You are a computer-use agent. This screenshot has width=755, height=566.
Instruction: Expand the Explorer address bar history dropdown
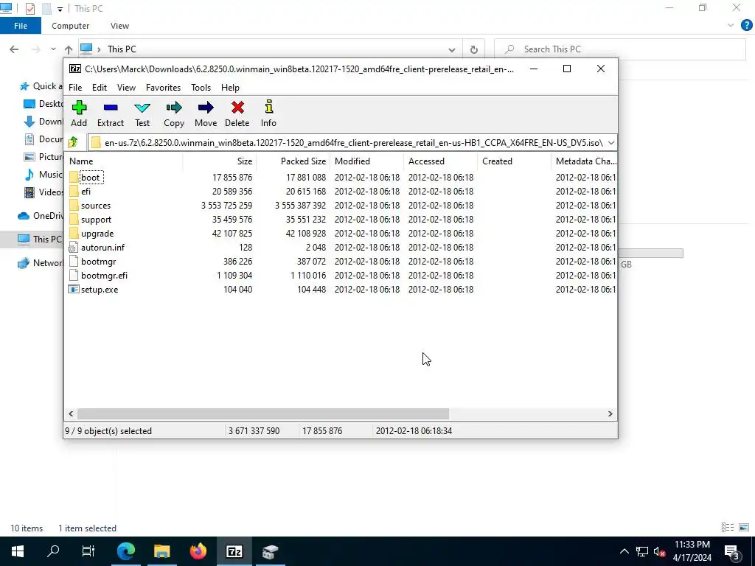coord(452,49)
